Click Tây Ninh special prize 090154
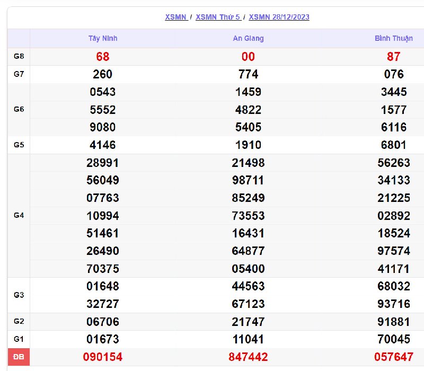 tap(103, 357)
